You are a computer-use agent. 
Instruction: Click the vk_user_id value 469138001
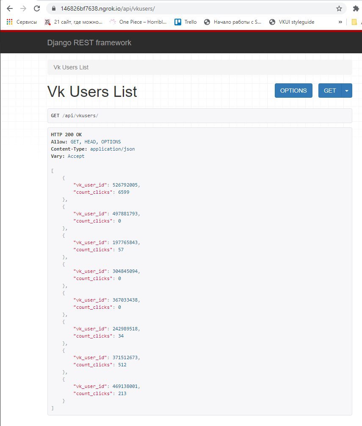[125, 386]
